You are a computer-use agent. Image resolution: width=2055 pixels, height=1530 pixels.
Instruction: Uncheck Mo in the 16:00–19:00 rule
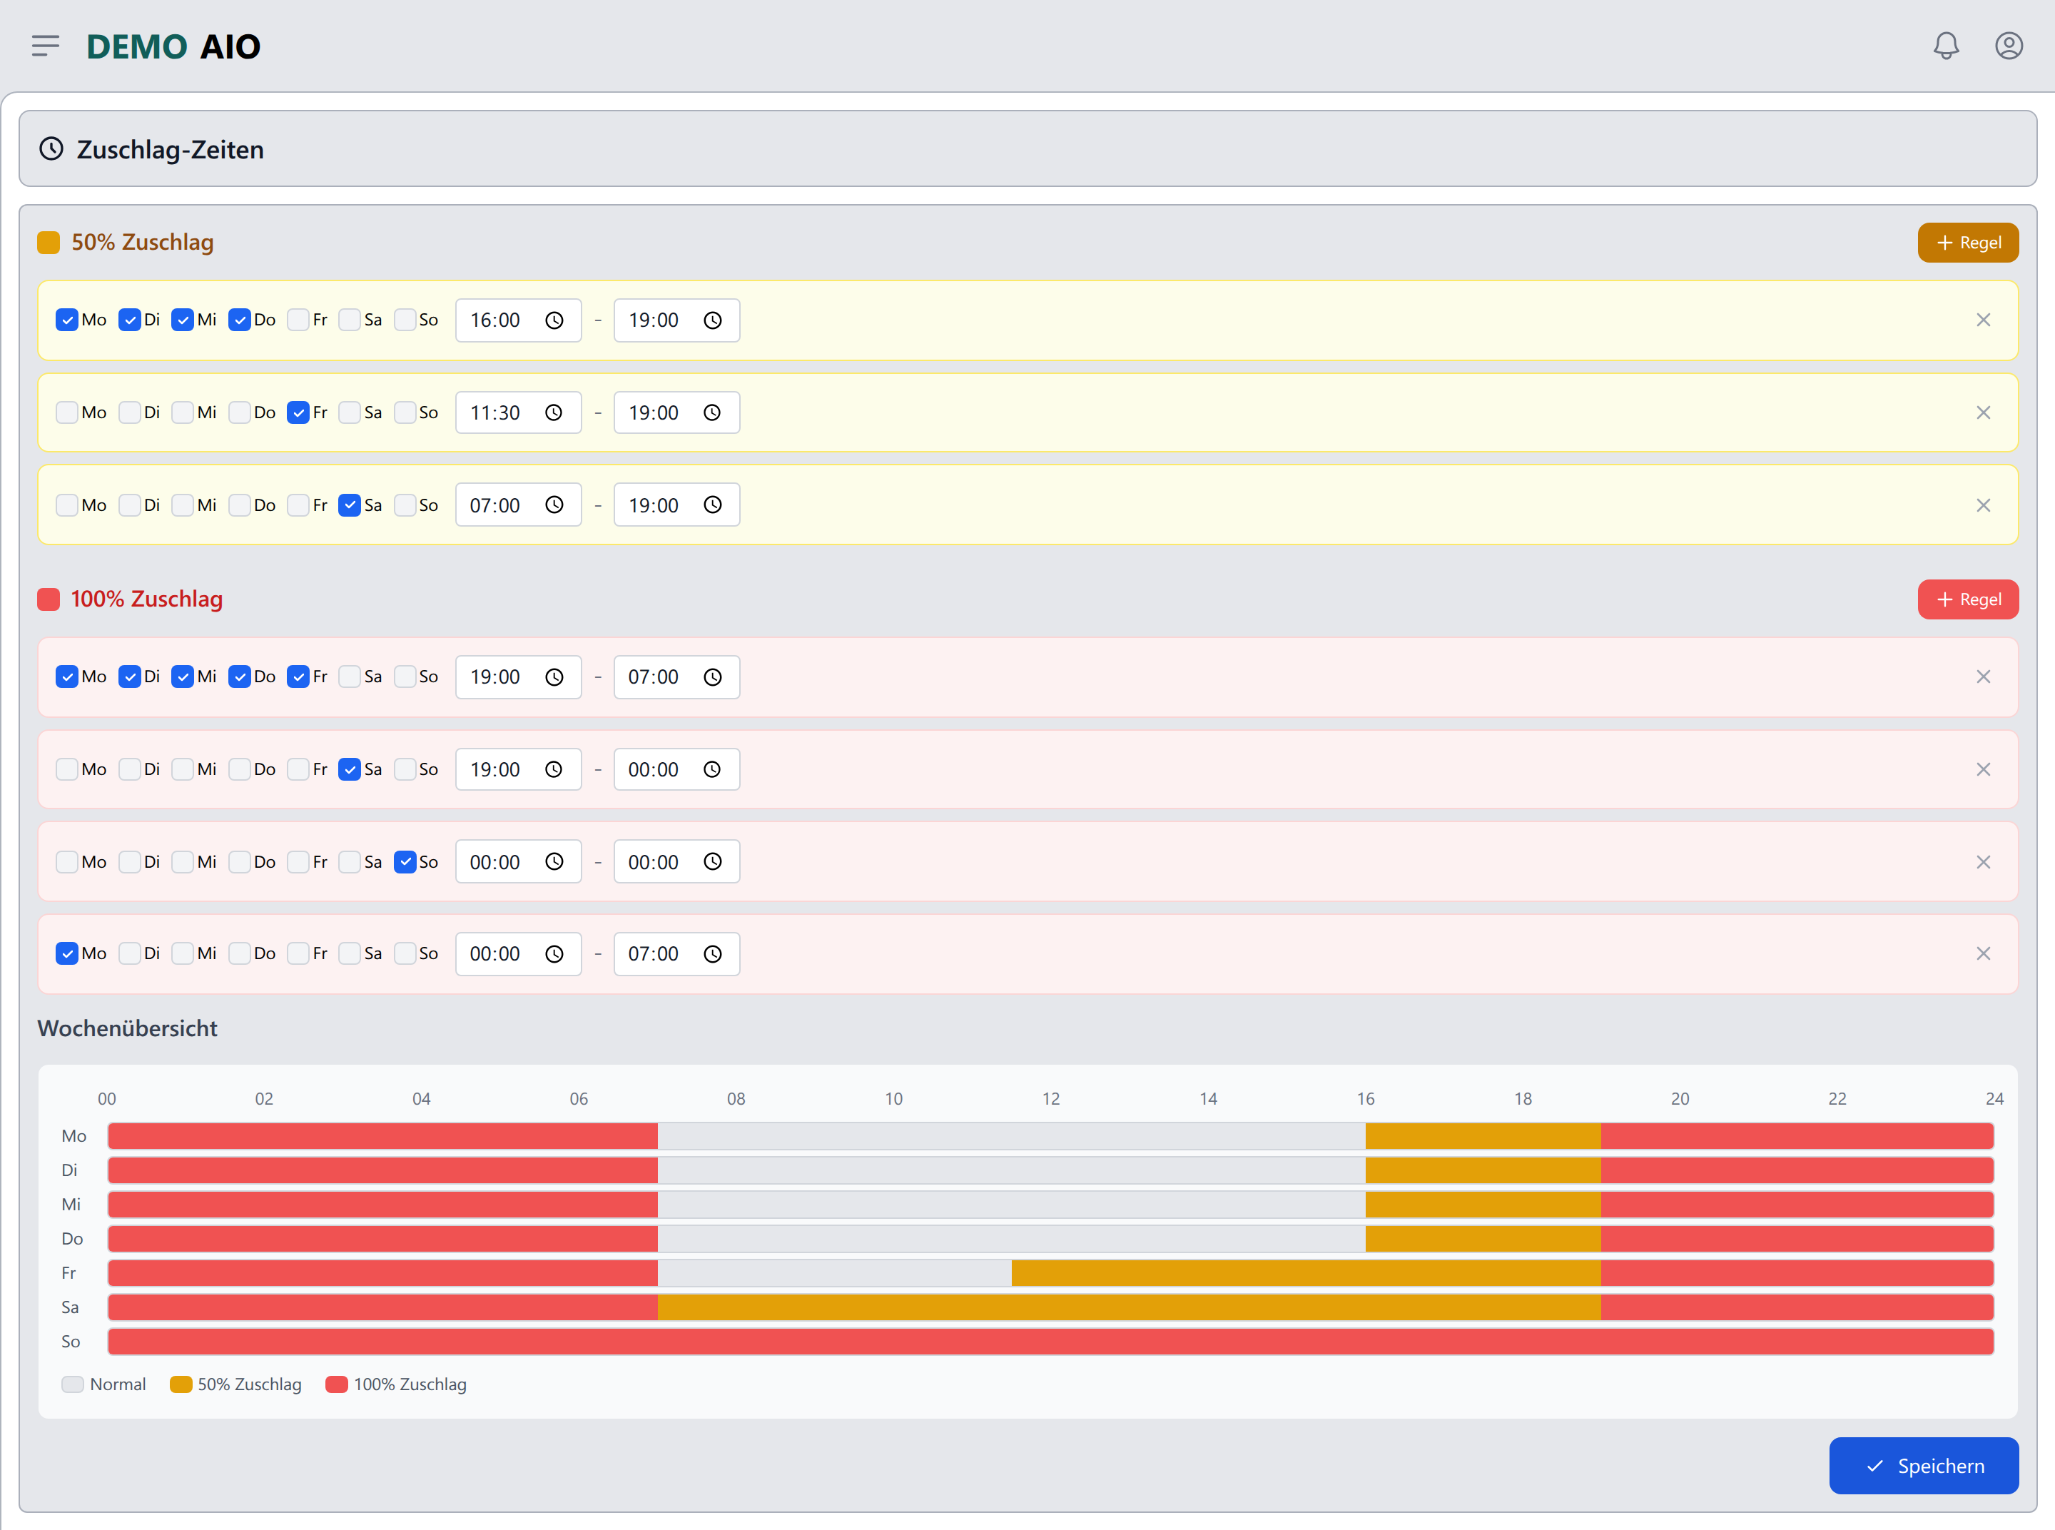[66, 320]
